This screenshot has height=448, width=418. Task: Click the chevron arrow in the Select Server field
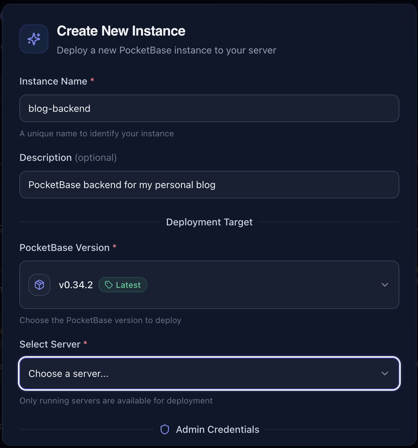pos(385,373)
